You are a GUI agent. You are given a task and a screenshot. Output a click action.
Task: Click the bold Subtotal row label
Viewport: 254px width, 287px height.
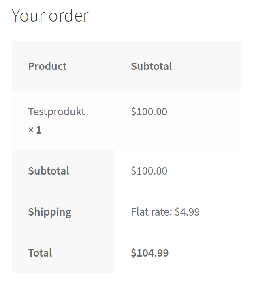49,171
